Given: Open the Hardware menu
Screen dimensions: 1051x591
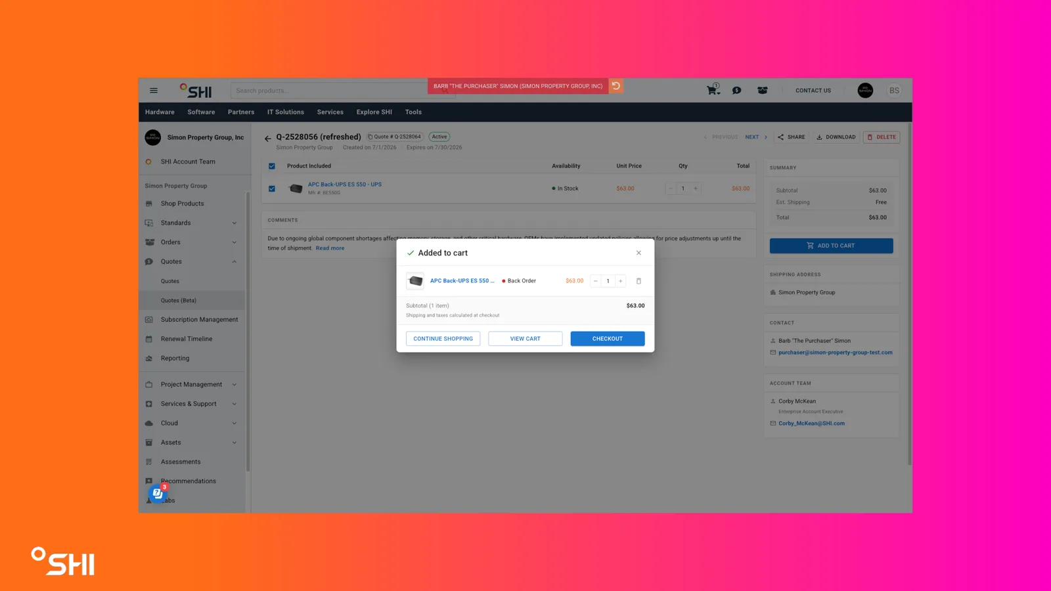Looking at the screenshot, I should coord(160,112).
